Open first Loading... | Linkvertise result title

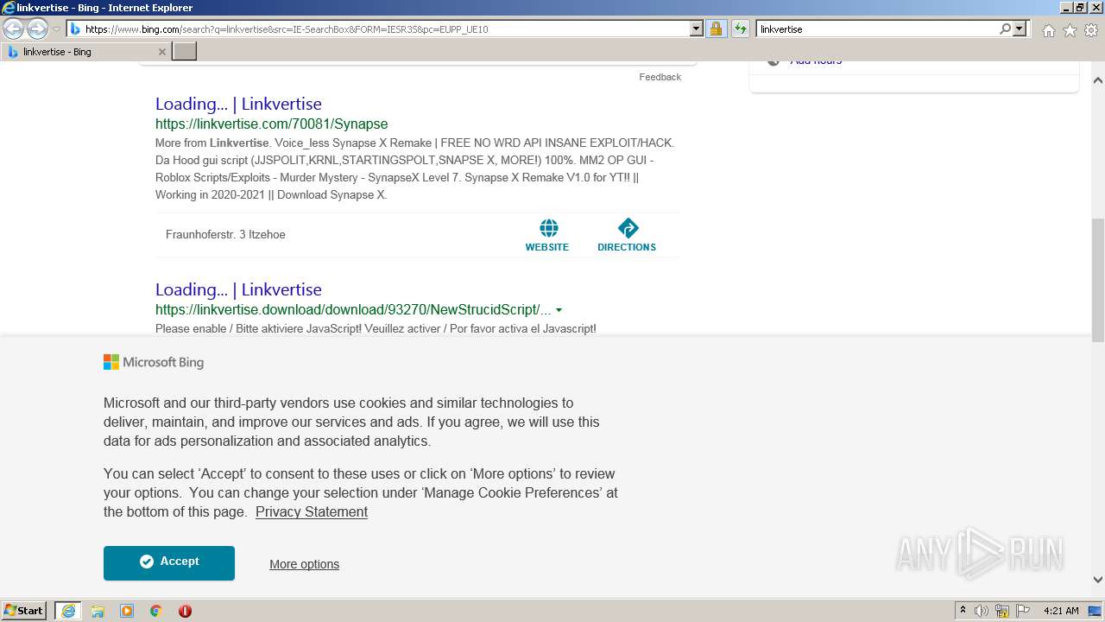click(238, 104)
